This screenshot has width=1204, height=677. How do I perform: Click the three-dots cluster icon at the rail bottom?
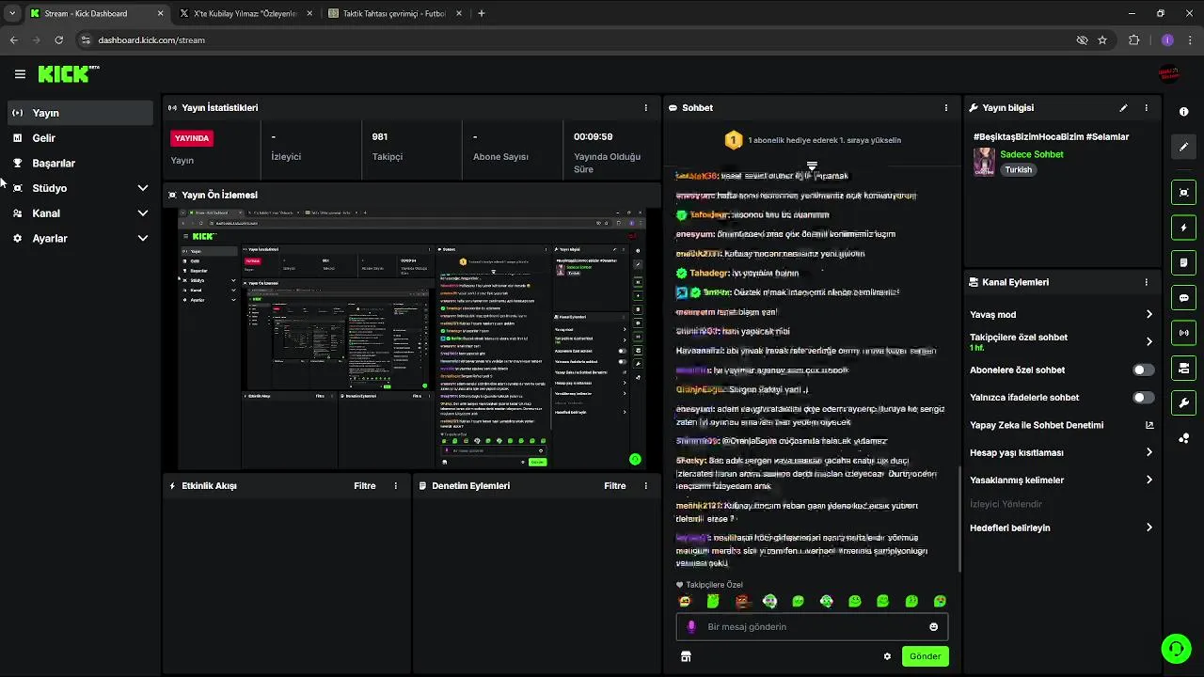1183,438
